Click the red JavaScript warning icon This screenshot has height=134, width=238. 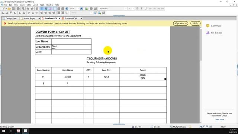tap(5, 23)
